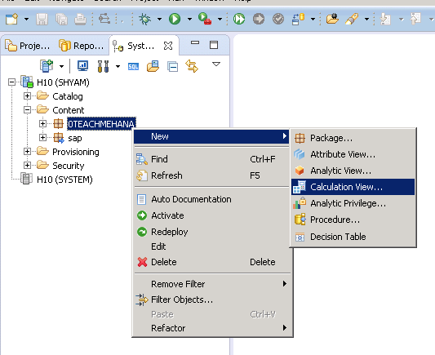Click the grey checkmark circle toolbar icon
The width and height of the screenshot is (435, 355).
point(278,19)
